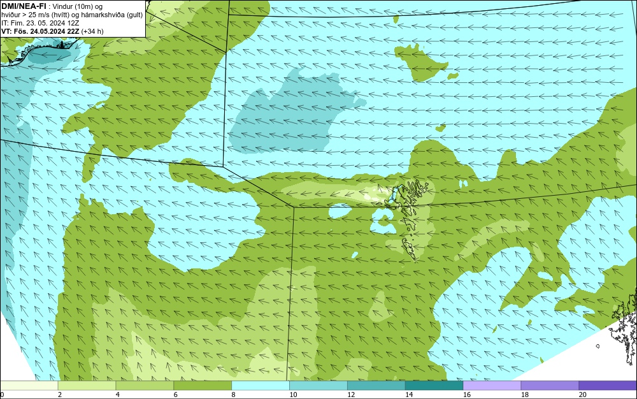Click the 6–8 m/s olive green legend swatch
The width and height of the screenshot is (637, 399).
point(203,386)
